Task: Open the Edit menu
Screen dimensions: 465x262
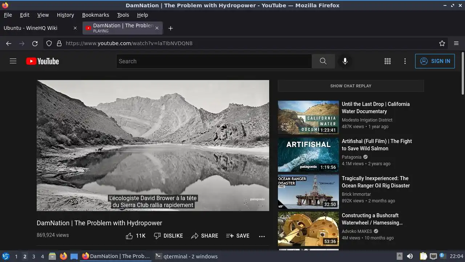Action: pyautogui.click(x=25, y=15)
